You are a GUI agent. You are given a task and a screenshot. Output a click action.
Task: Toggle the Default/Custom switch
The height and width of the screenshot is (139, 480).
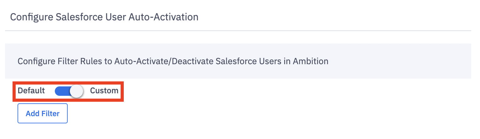pyautogui.click(x=69, y=91)
